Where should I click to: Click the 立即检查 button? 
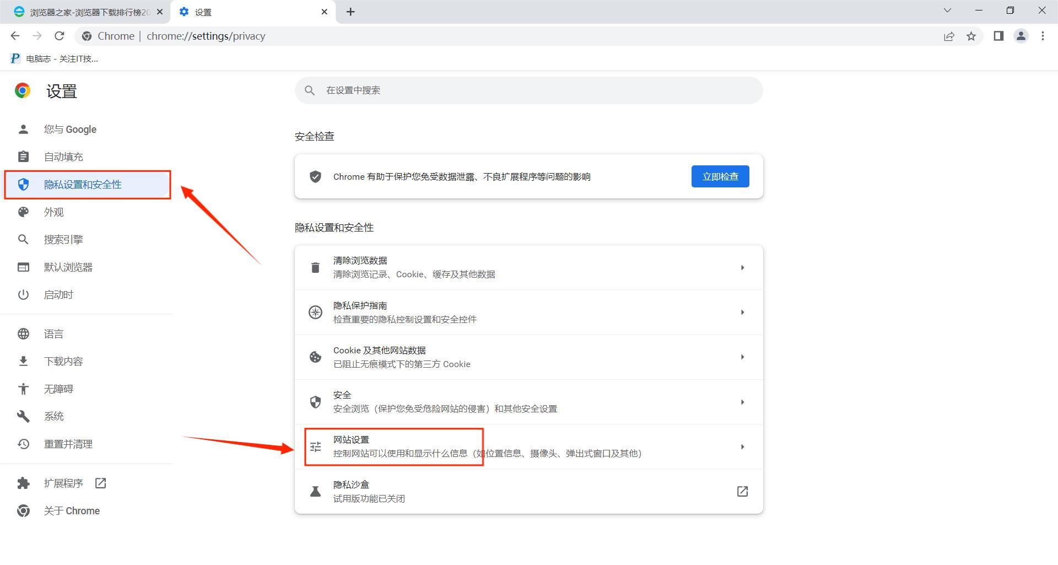coord(720,176)
